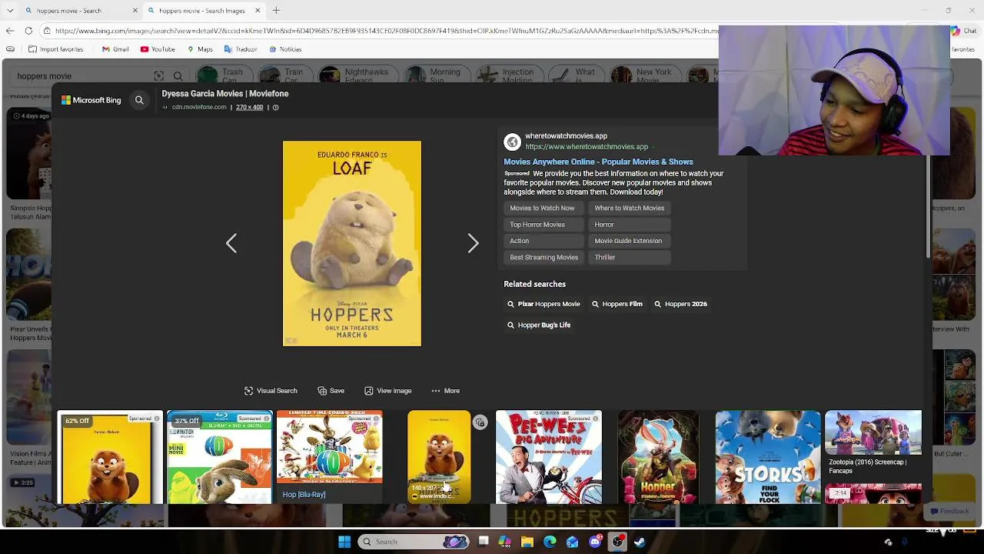Click the Bing detail-view search magnifier
984x554 pixels.
(139, 100)
